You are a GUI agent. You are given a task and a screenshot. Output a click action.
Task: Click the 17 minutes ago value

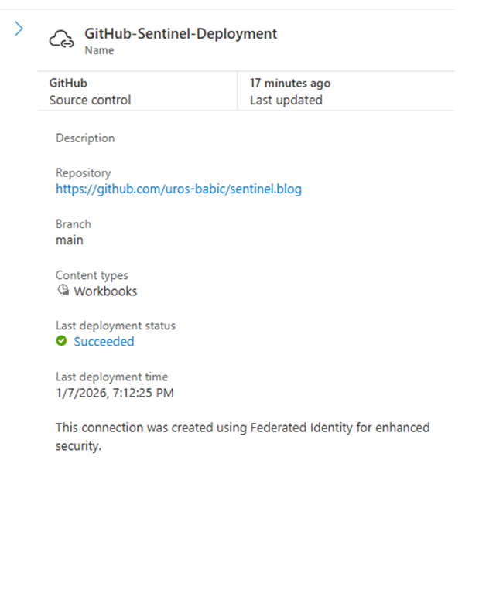point(289,83)
